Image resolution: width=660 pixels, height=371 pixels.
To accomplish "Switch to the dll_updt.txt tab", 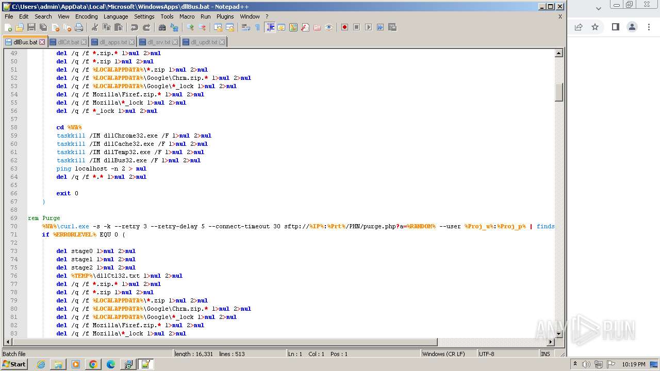I will tap(204, 42).
